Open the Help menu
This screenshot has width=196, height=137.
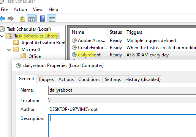click(53, 9)
